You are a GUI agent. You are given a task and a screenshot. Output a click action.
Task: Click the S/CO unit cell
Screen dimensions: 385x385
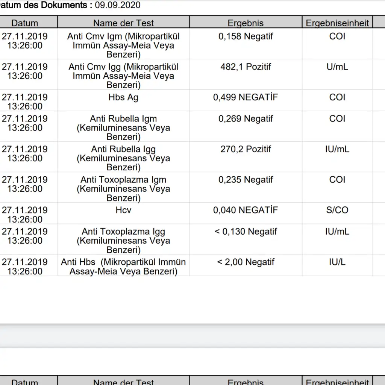pos(337,210)
